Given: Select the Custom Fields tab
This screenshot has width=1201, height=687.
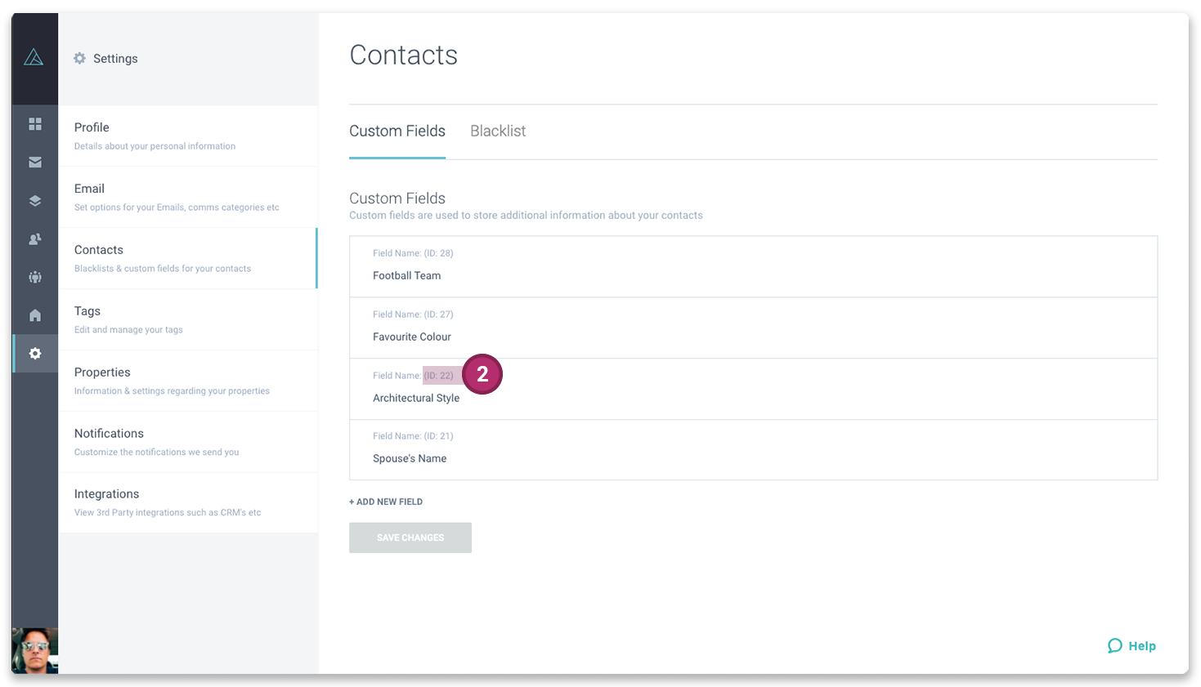Looking at the screenshot, I should [397, 131].
